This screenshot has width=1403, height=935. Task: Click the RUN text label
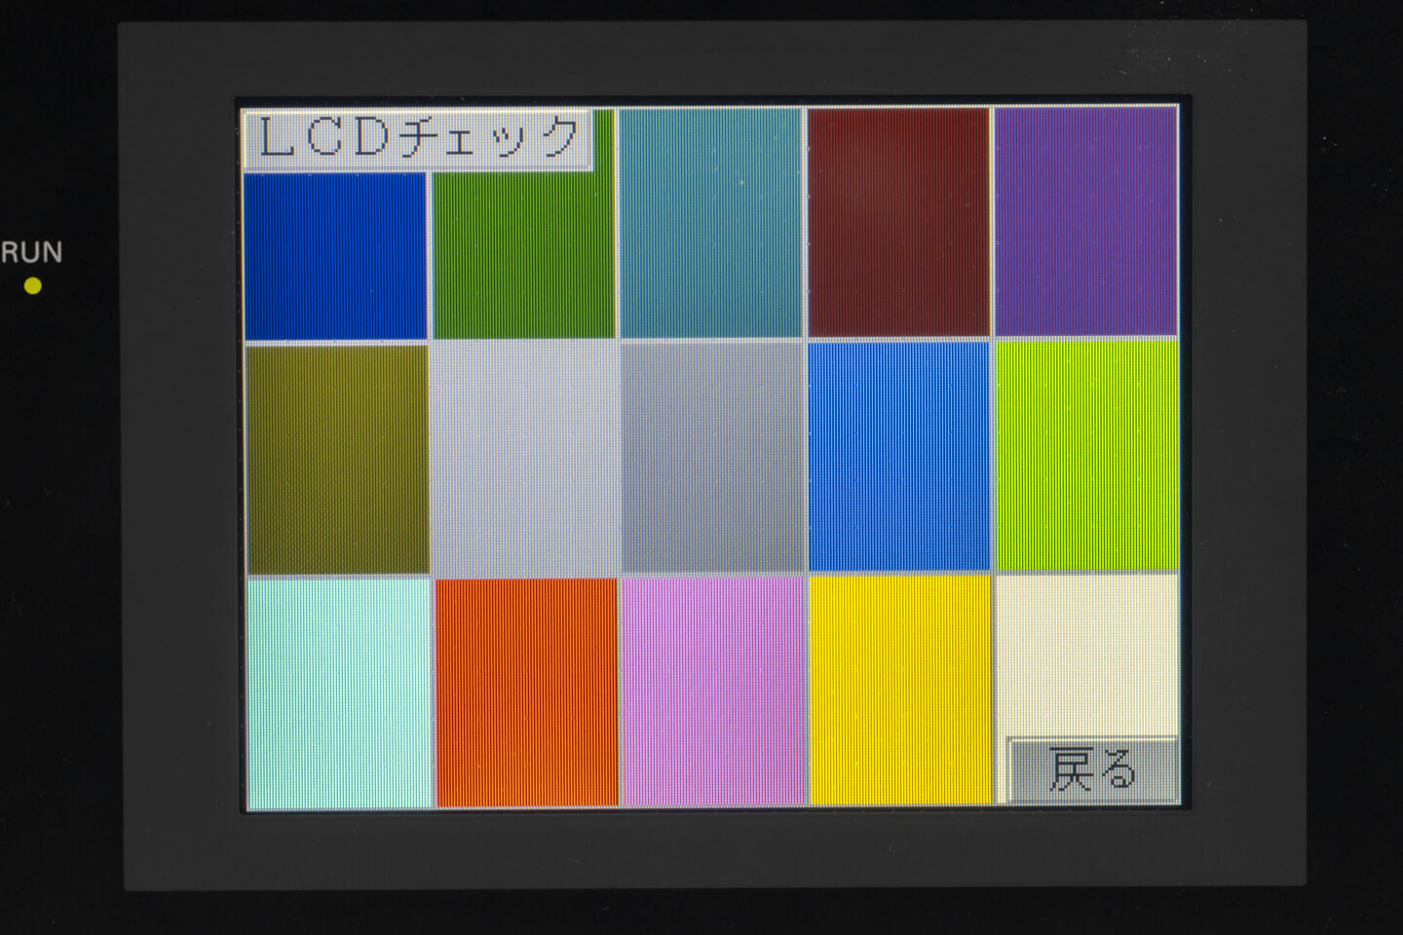point(31,253)
